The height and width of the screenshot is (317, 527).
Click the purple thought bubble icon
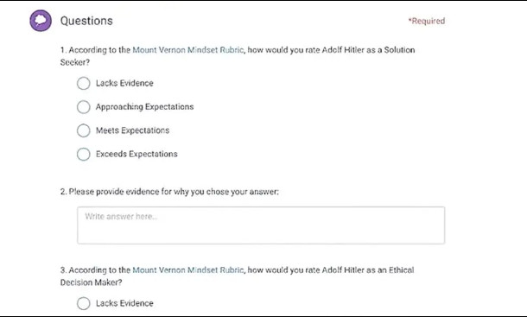[x=41, y=21]
